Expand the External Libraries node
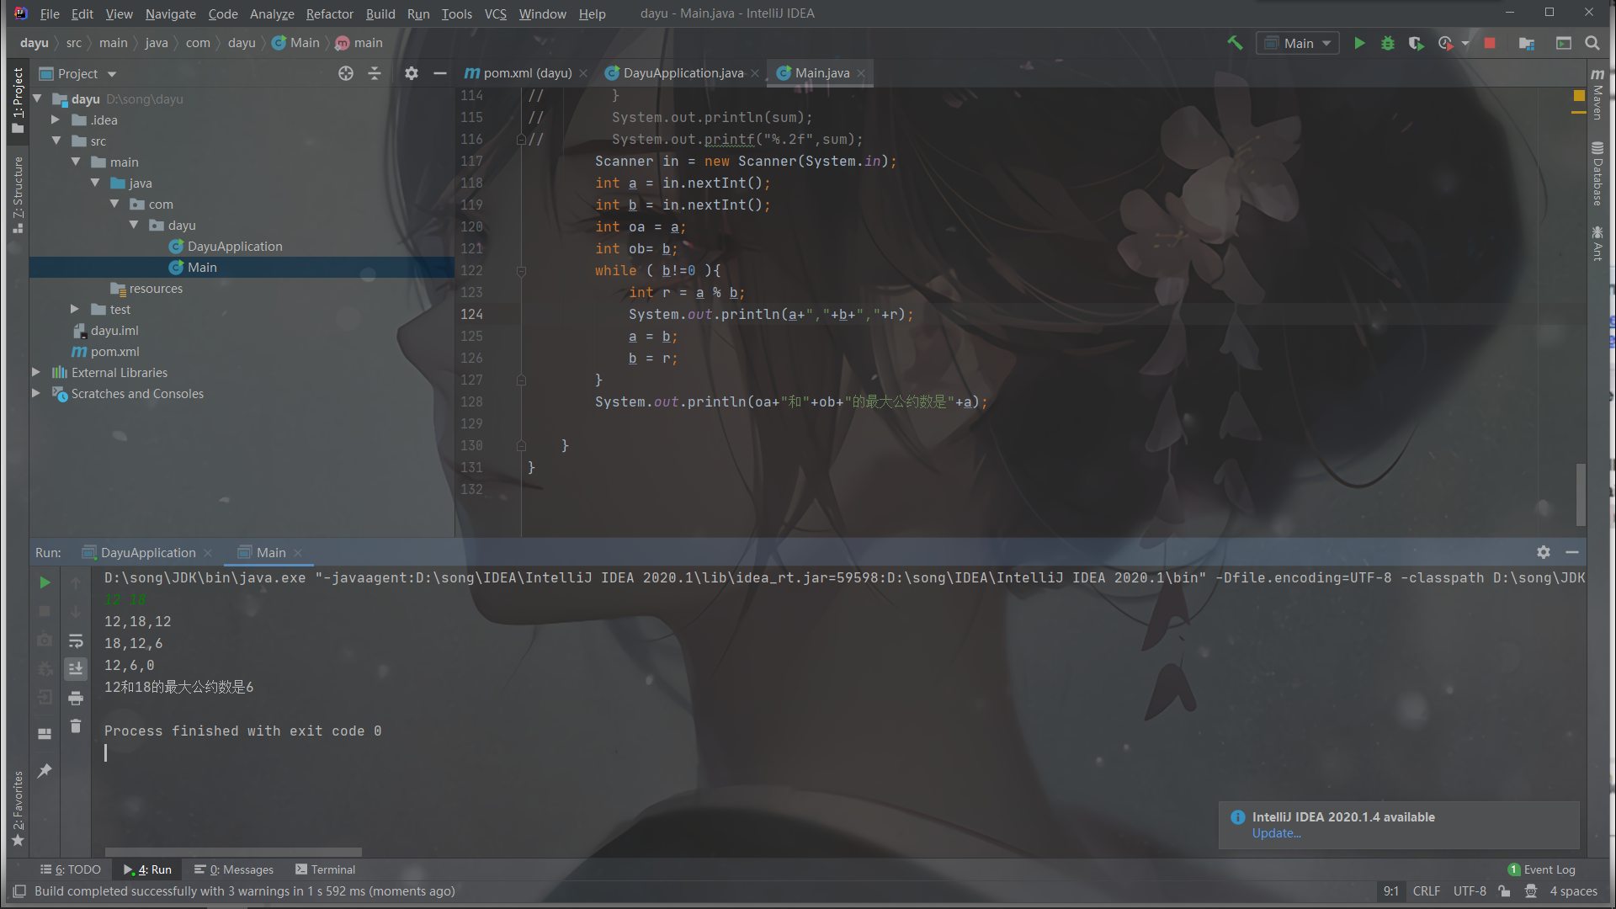 click(x=36, y=372)
